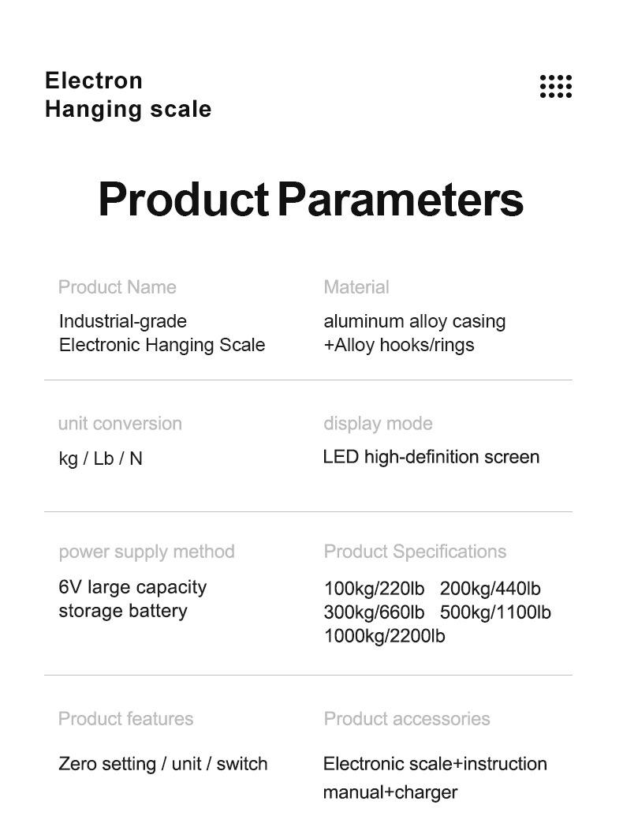The image size is (623, 816).
Task: Click "Industrial-grade Electronic Hanging Scale" text
Action: pyautogui.click(x=162, y=333)
